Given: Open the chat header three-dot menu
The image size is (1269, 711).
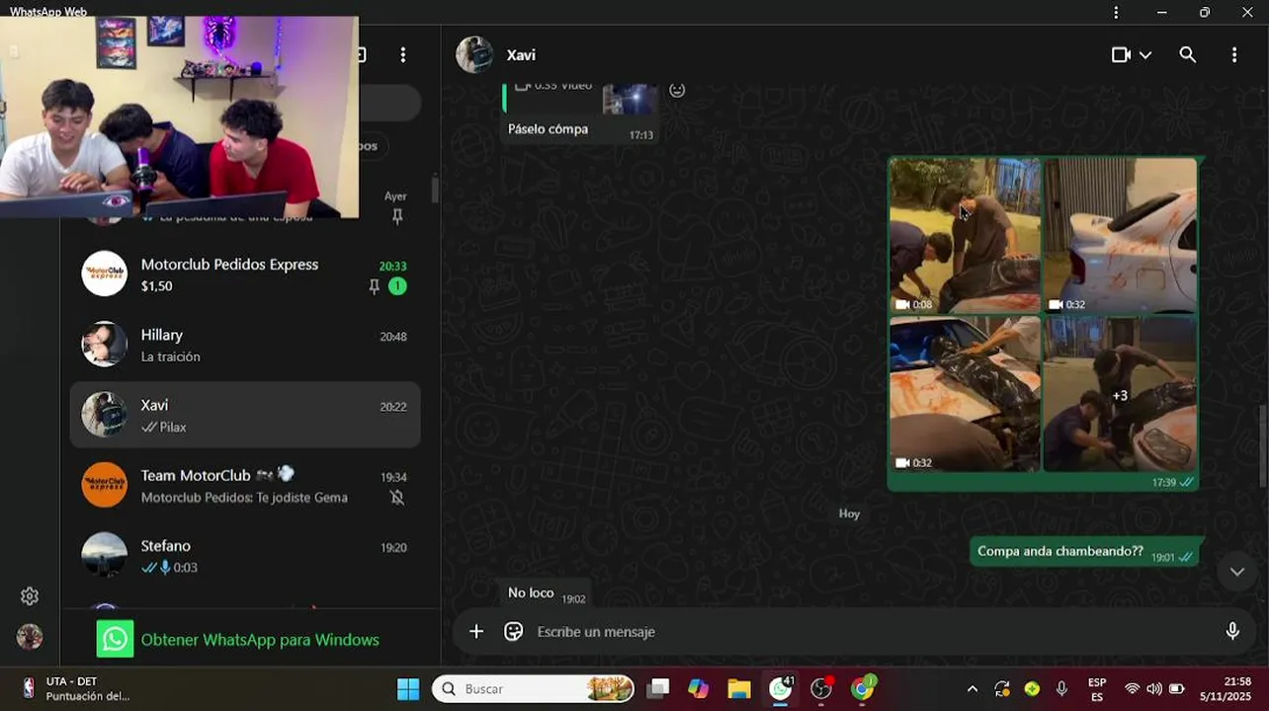Looking at the screenshot, I should [1234, 55].
